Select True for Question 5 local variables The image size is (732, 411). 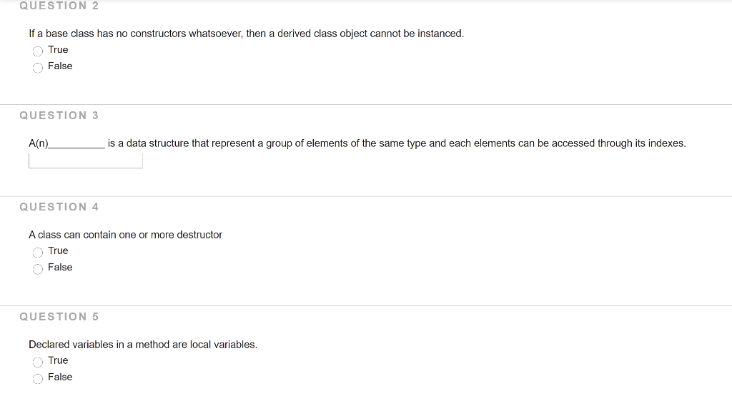click(x=37, y=362)
